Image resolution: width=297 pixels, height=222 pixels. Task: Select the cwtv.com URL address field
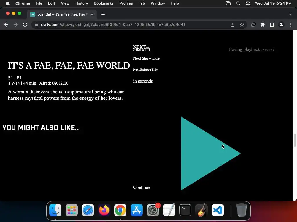[x=113, y=25]
